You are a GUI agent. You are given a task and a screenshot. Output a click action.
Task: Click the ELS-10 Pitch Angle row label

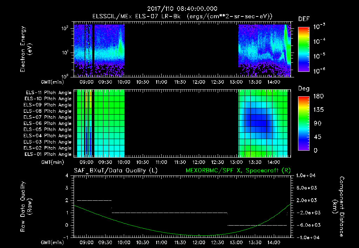tap(48, 99)
